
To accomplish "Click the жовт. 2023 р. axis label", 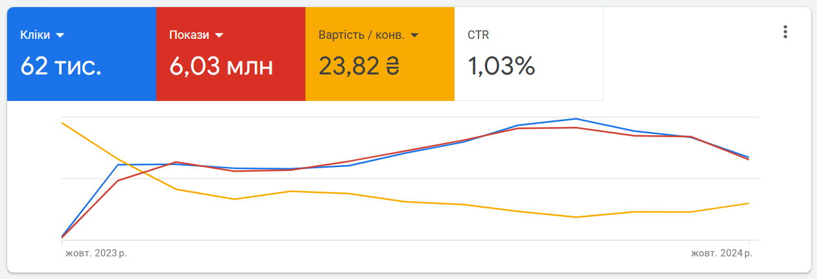I will click(96, 253).
